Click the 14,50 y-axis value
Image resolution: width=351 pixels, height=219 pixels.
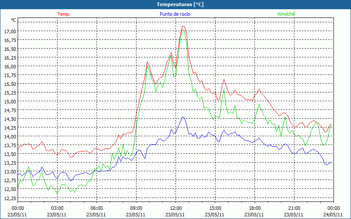pos(10,119)
